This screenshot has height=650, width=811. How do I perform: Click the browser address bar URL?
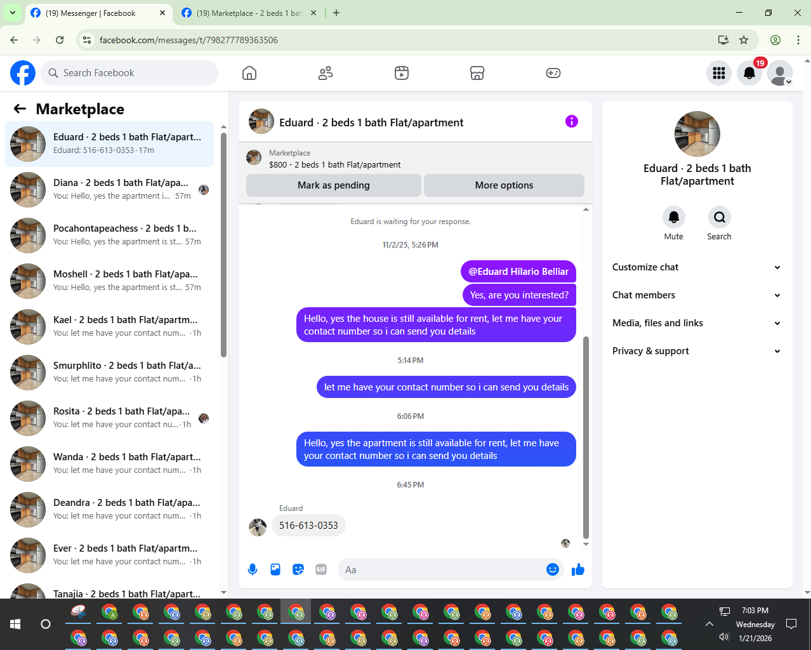188,40
